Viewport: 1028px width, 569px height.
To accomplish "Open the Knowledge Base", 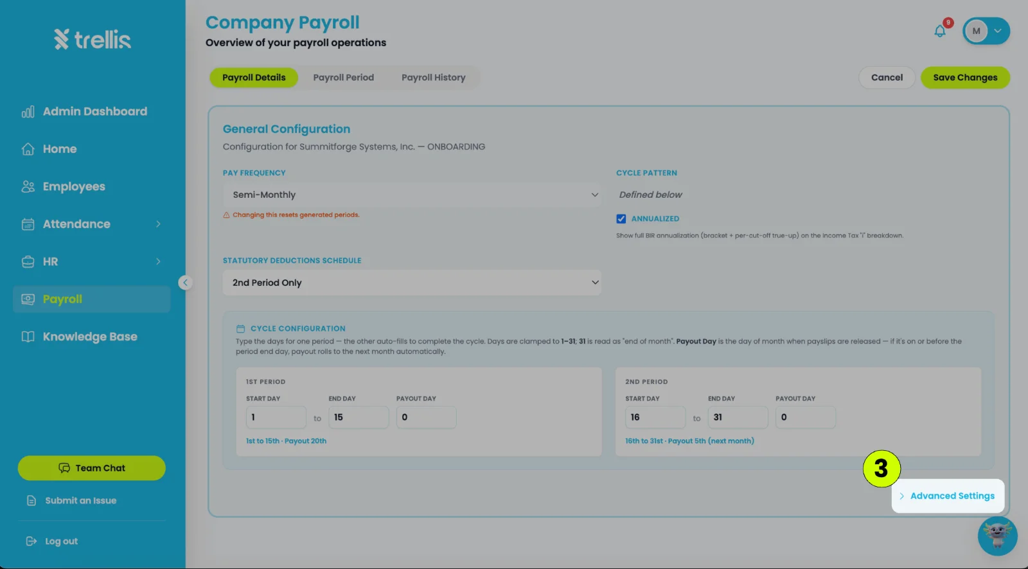I will [91, 337].
